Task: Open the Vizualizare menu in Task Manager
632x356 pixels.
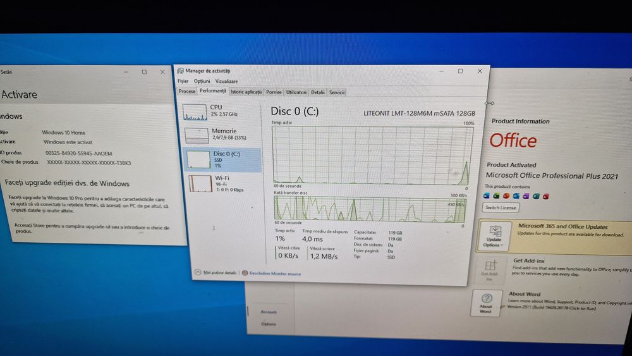Action: 226,81
